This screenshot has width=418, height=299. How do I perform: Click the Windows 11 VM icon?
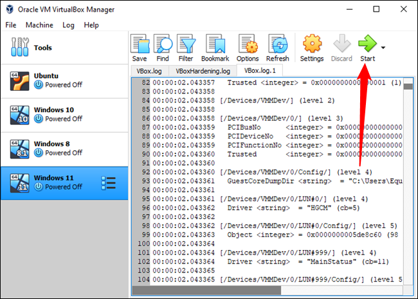19,183
